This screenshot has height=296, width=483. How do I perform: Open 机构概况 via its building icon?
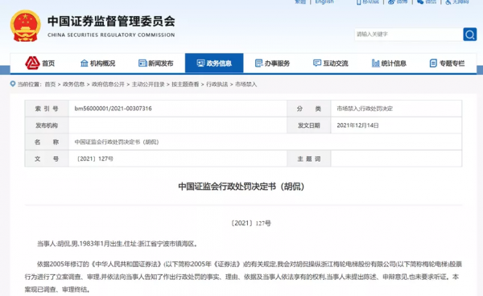coord(84,63)
